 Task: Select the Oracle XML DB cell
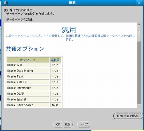tap(28, 82)
